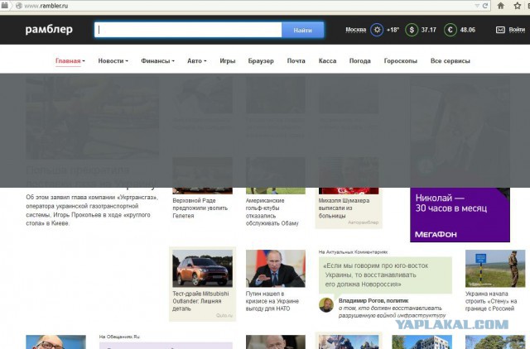Click the border post Стена photo
The height and width of the screenshot is (349, 530).
495,268
